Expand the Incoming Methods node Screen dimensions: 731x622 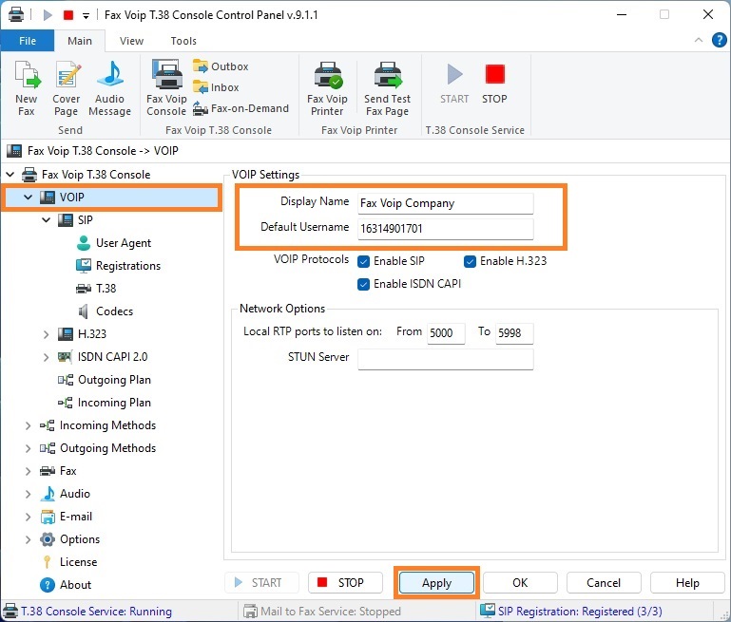(28, 425)
